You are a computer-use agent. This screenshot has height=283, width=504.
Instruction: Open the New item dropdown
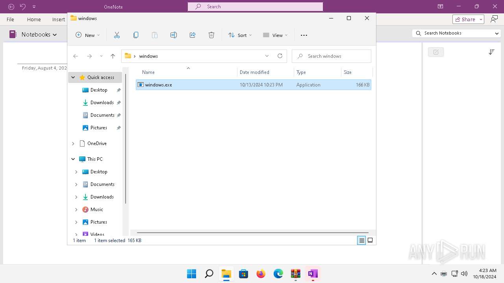(88, 35)
